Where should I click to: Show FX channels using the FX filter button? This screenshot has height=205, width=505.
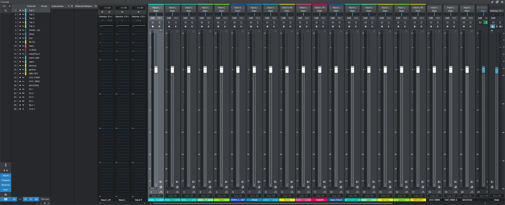25,199
